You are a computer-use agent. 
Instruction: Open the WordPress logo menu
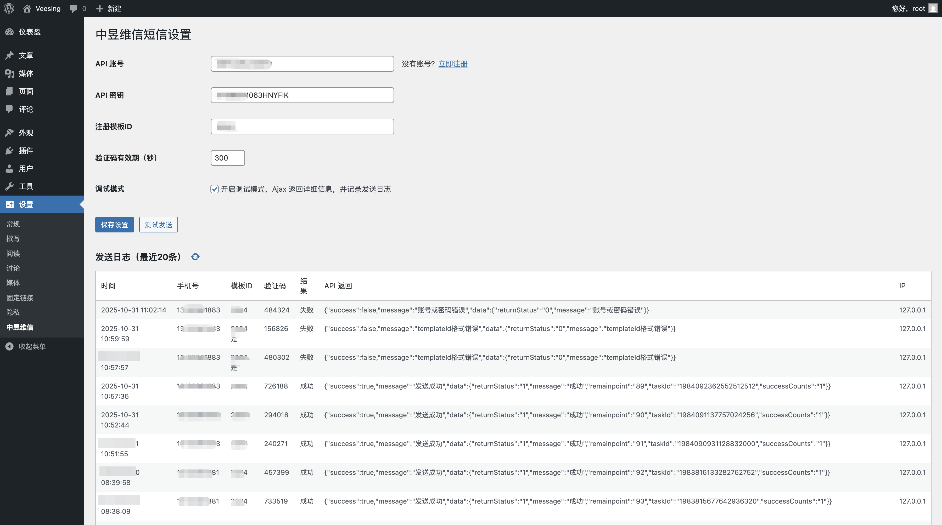pyautogui.click(x=9, y=8)
